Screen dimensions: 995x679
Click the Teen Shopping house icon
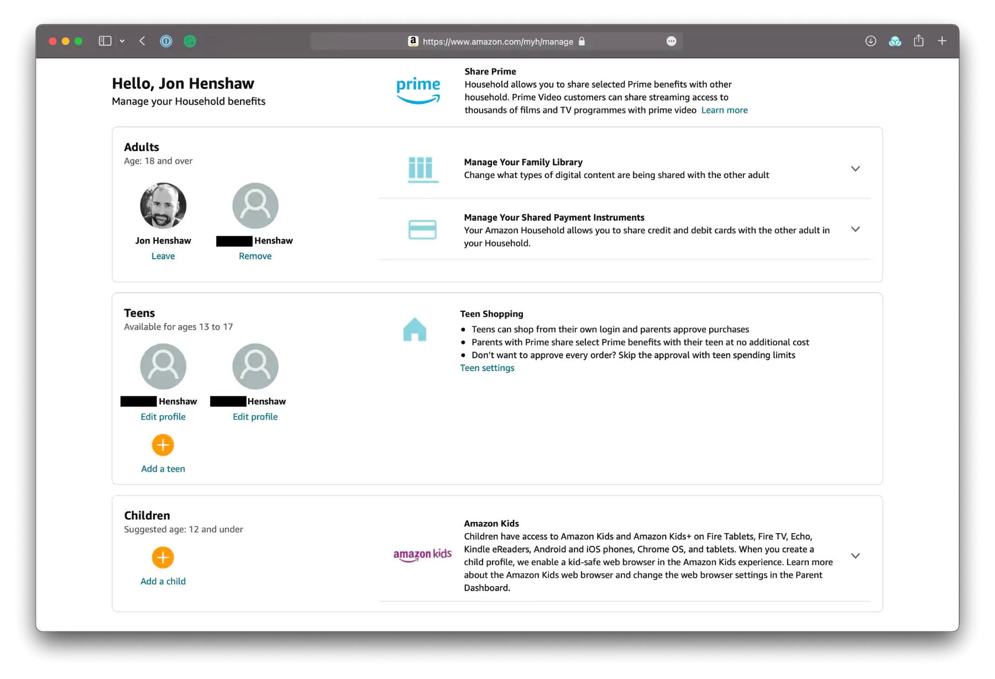click(x=415, y=330)
